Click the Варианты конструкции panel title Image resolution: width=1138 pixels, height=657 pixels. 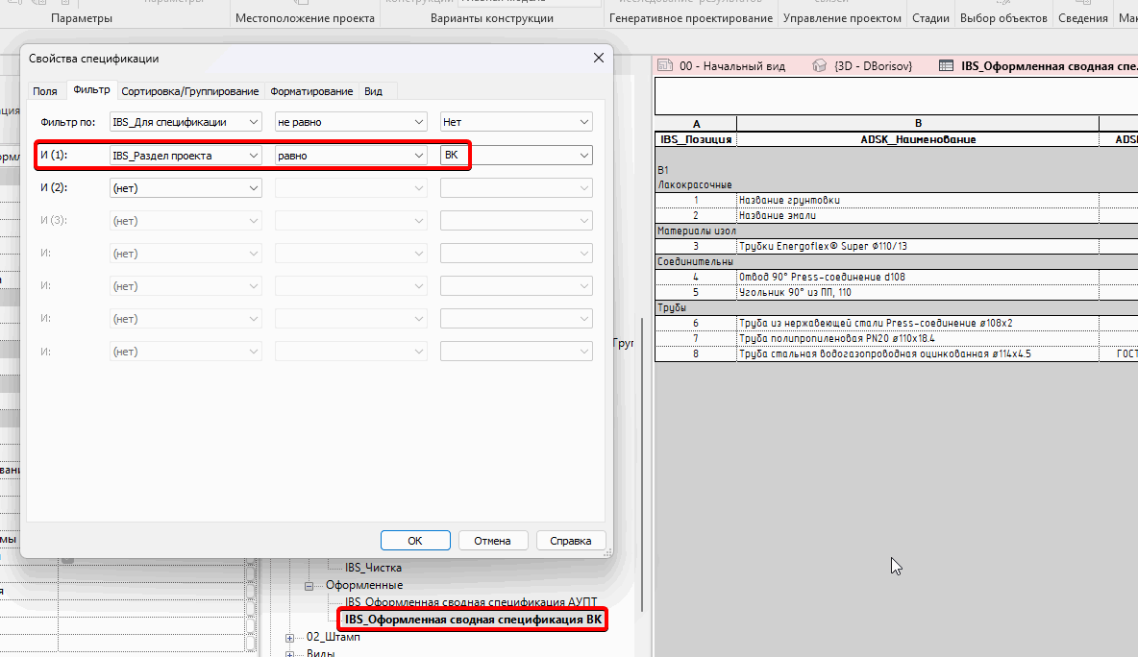[491, 18]
